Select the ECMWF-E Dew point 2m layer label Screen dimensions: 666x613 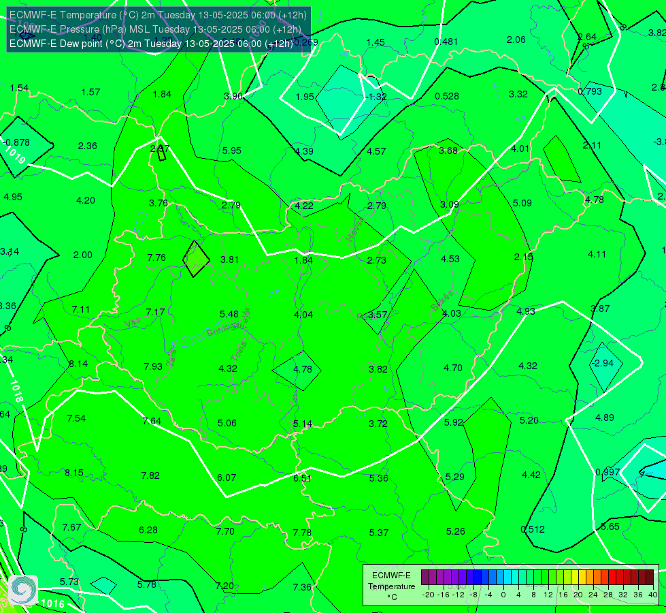[151, 44]
